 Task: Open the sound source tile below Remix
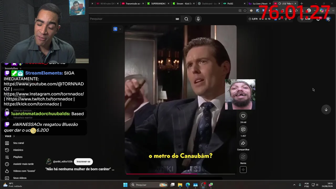click(x=243, y=170)
